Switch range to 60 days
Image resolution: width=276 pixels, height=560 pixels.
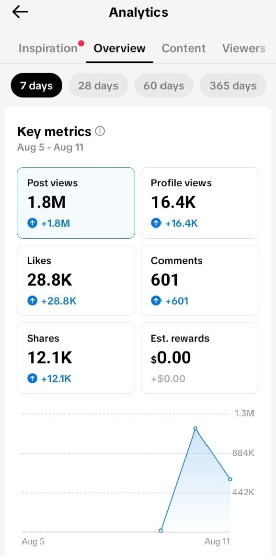click(x=164, y=85)
